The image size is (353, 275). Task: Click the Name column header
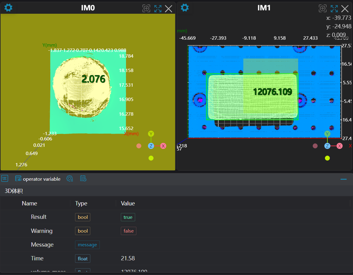pos(30,203)
